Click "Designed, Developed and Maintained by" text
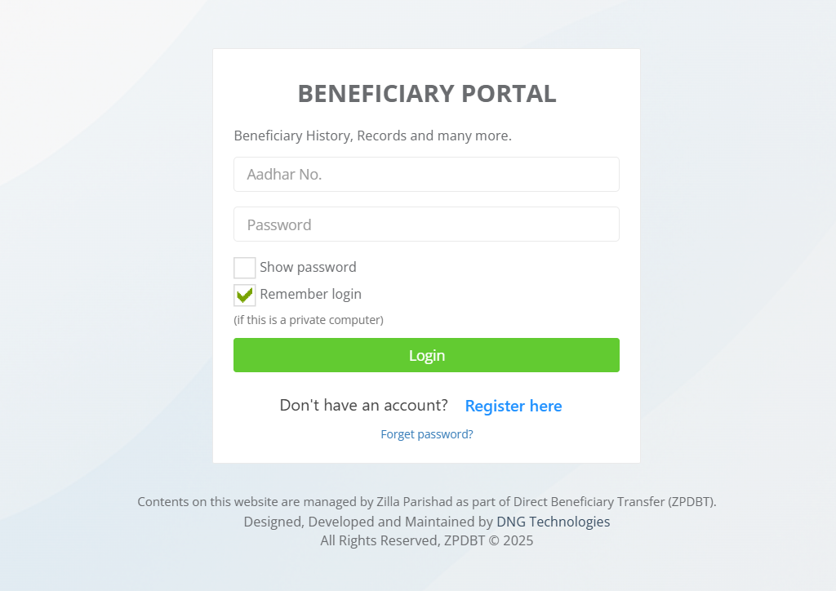This screenshot has height=591, width=836. (x=367, y=522)
